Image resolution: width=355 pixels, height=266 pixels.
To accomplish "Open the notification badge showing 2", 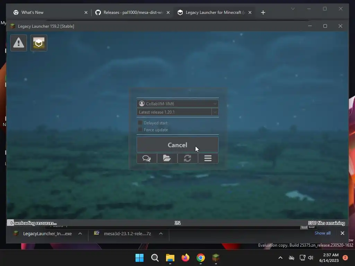I will 345,258.
